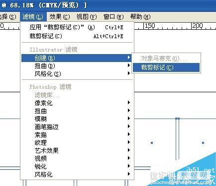Viewport: 216px width, 186px height.
Task: Open the 模糊 filter submenu
Action: (77, 119)
